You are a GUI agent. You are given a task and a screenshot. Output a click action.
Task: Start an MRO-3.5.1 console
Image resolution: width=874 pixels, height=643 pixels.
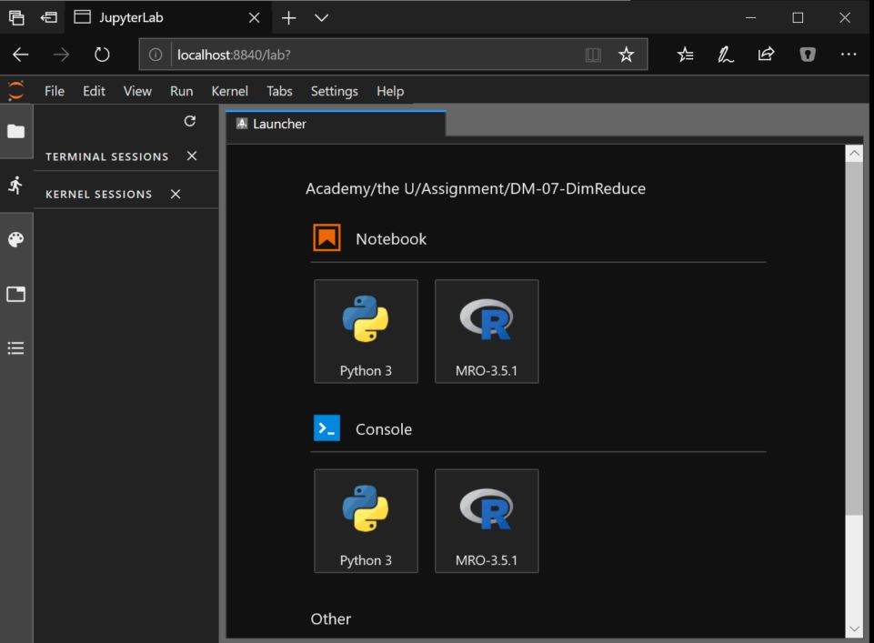click(487, 521)
